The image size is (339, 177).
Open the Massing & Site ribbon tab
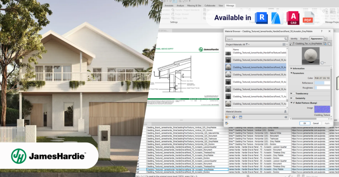(194, 6)
